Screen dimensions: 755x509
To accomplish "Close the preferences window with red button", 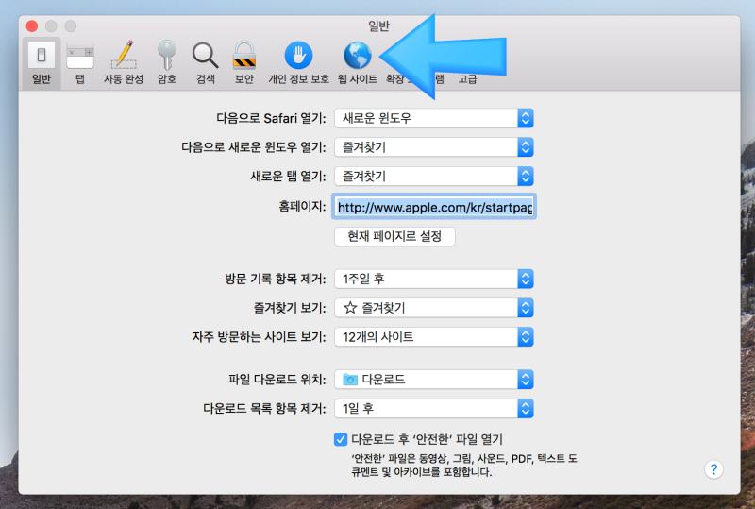I will click(32, 26).
